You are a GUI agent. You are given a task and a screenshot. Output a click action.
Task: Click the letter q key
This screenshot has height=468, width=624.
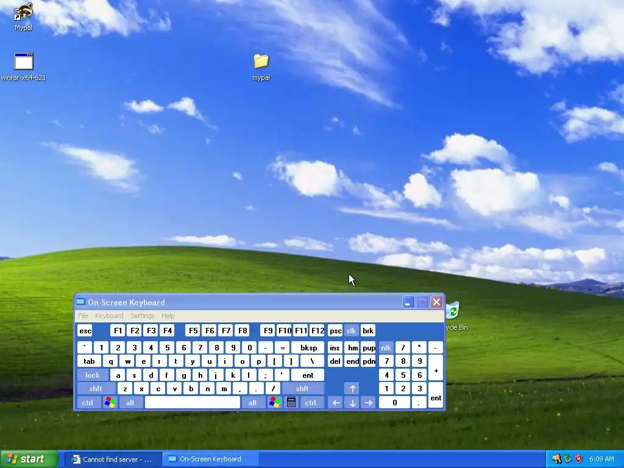coord(111,361)
